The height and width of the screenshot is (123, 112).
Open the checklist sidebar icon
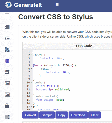coord(7,38)
